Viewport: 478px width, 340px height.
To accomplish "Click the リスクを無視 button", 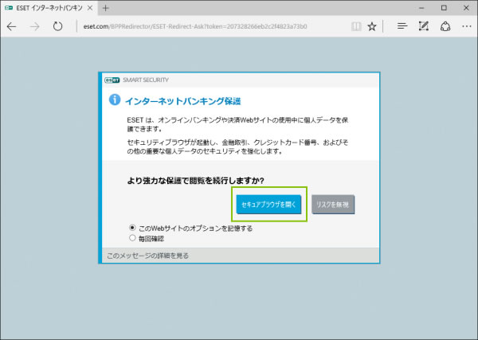I will point(333,205).
